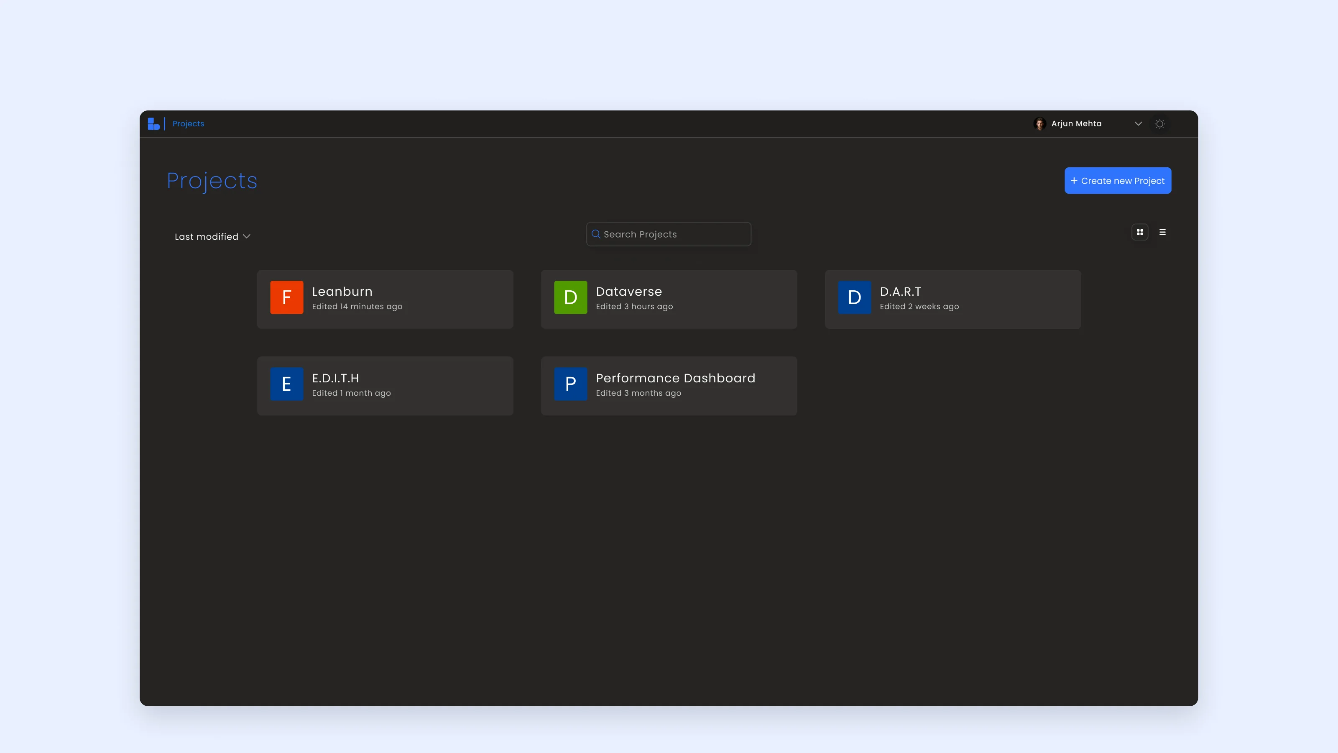Open the Last modified sort dropdown
Image resolution: width=1338 pixels, height=753 pixels.
212,236
